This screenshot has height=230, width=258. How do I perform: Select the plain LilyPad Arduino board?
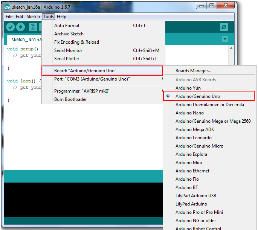pos(209,204)
